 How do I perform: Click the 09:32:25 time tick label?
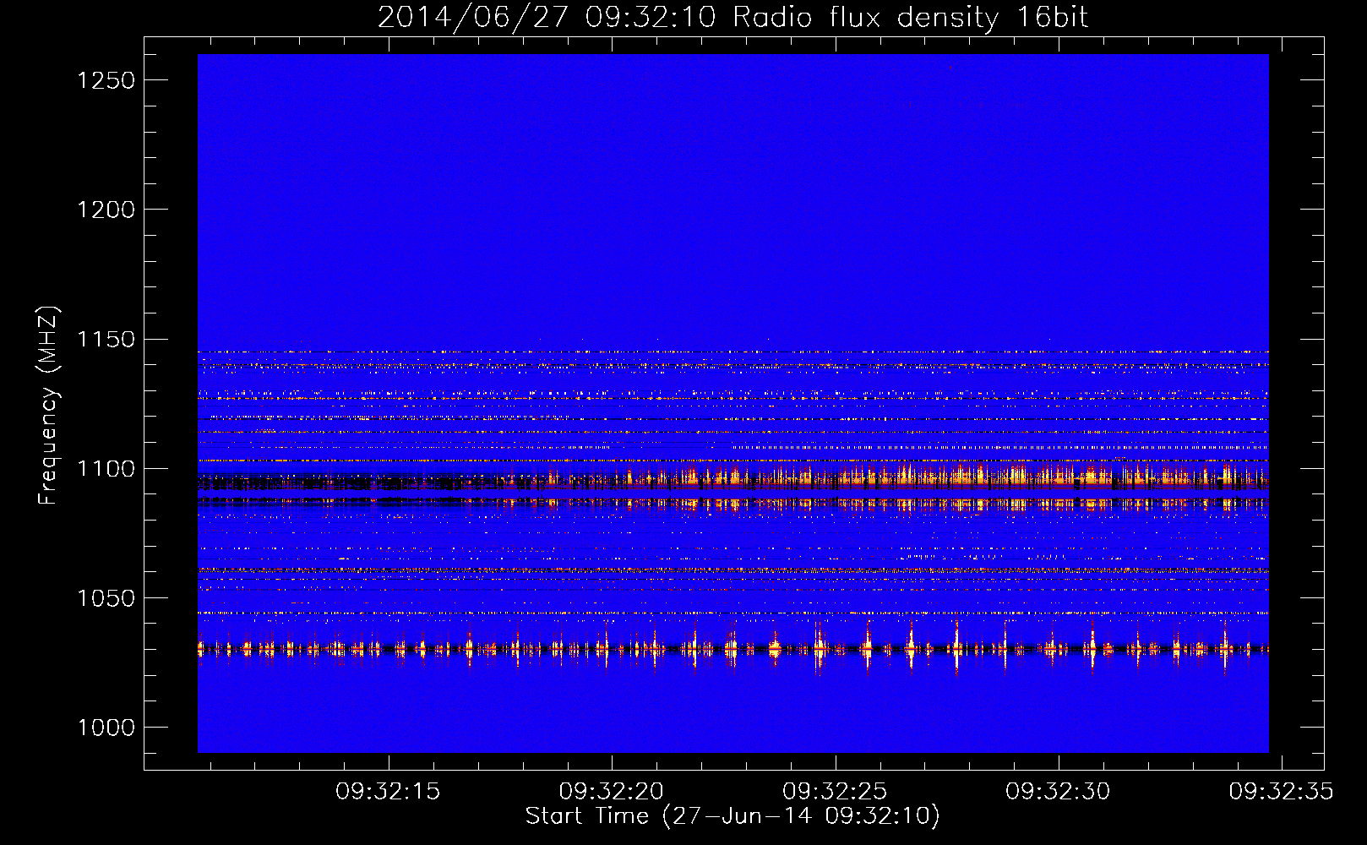[835, 792]
